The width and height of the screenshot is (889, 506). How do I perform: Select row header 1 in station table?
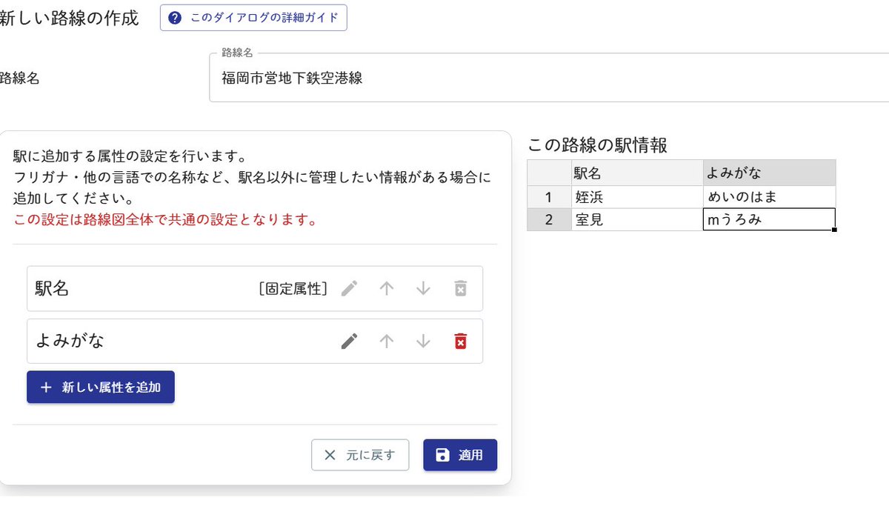[x=549, y=197]
